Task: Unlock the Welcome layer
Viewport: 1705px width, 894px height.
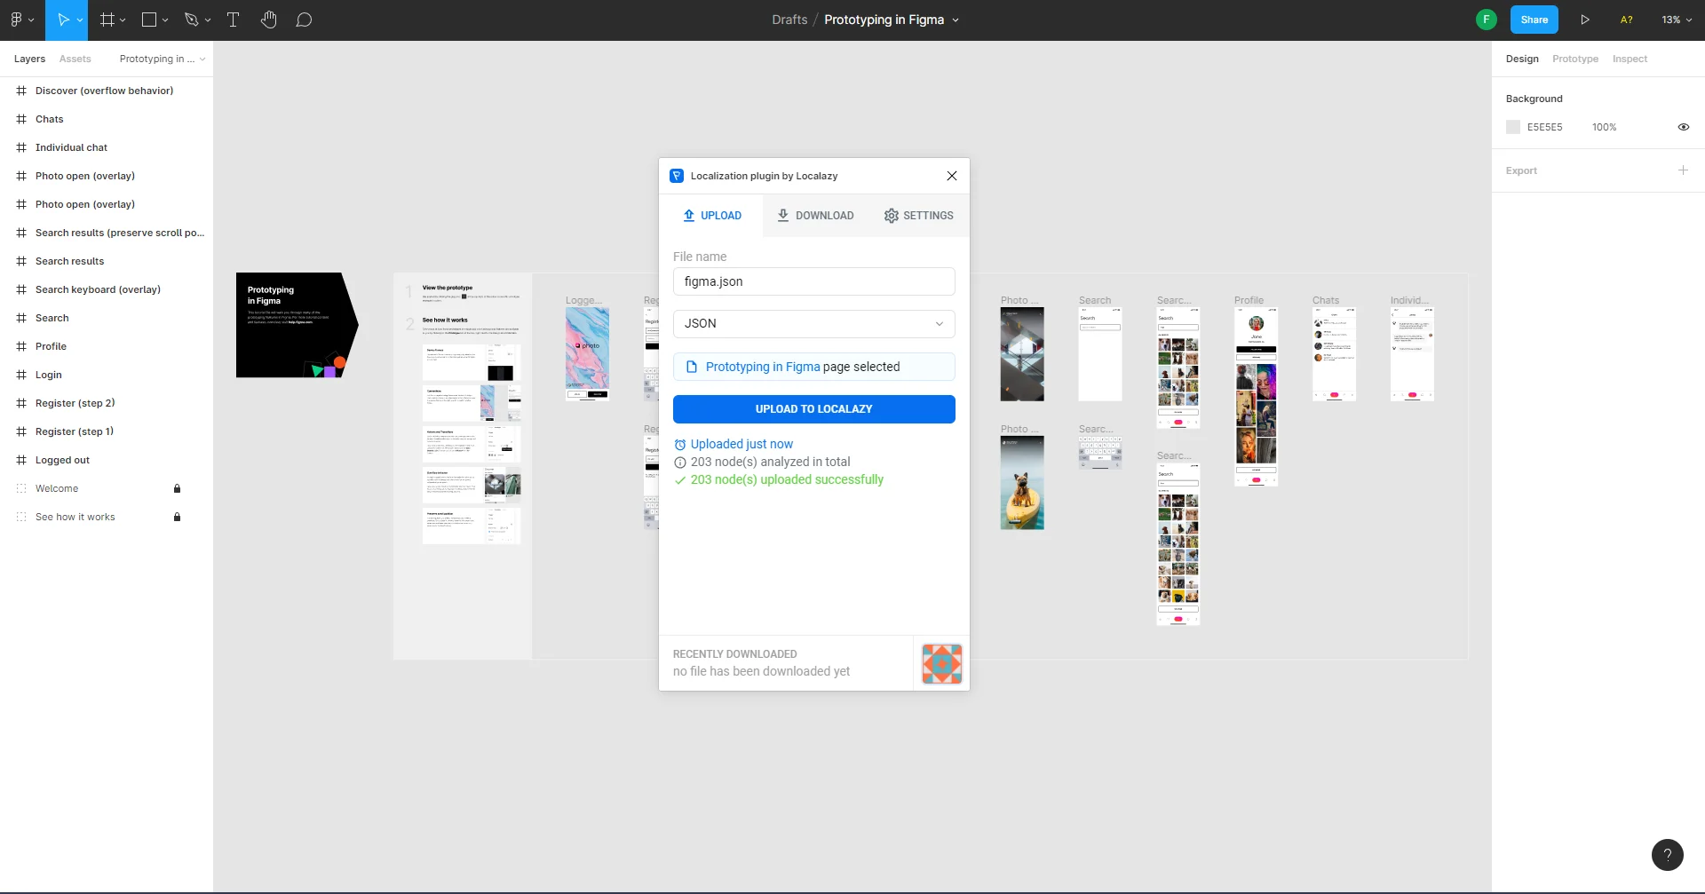Action: tap(177, 488)
